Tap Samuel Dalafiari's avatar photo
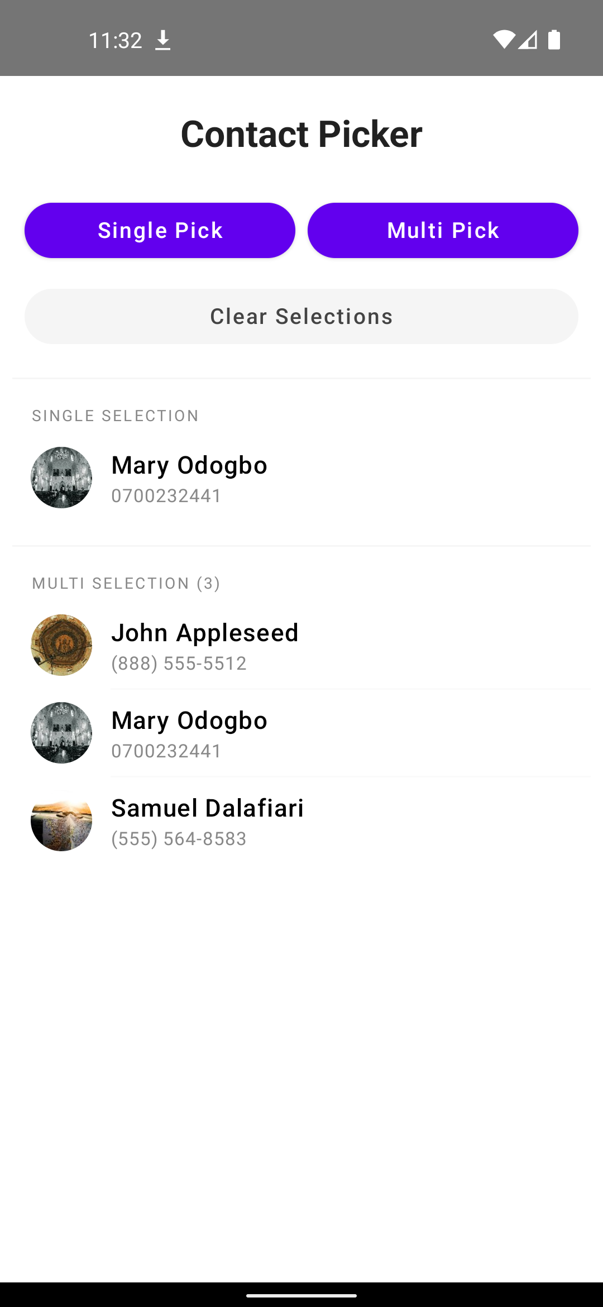This screenshot has height=1307, width=603. (61, 821)
